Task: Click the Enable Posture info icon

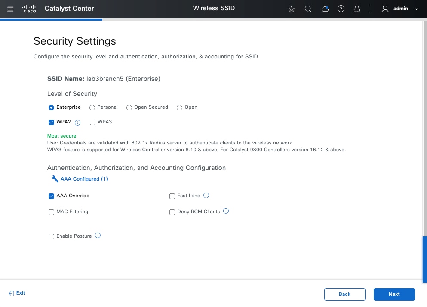Action: tap(98, 236)
